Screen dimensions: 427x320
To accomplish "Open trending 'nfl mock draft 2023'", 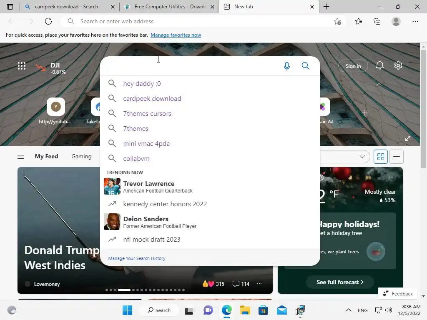I will [210, 239].
